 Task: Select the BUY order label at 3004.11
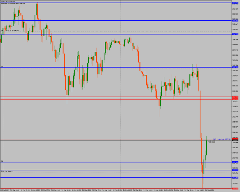7,172
